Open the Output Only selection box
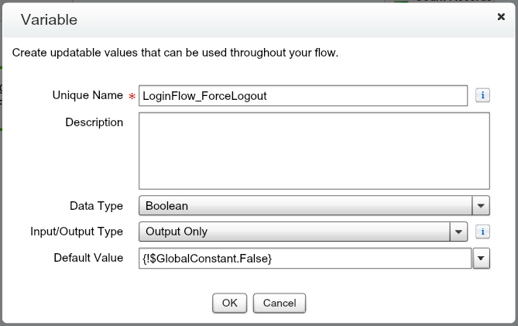 click(294, 232)
